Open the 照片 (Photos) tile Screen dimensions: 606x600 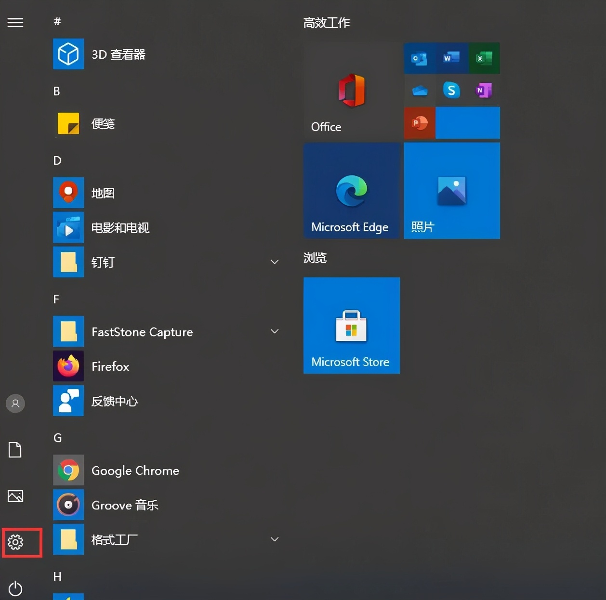(x=451, y=191)
